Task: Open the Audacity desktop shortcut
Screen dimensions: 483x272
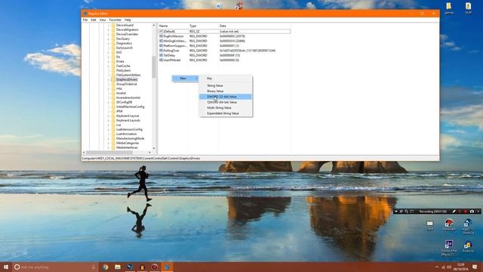Action: click(468, 247)
